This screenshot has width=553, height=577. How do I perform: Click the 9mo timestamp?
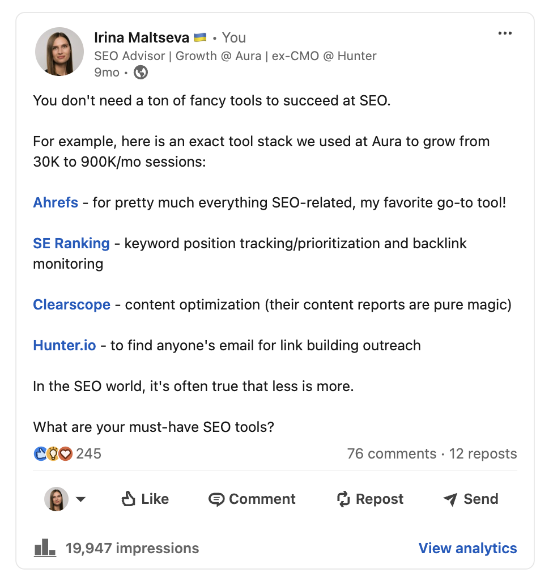[107, 73]
